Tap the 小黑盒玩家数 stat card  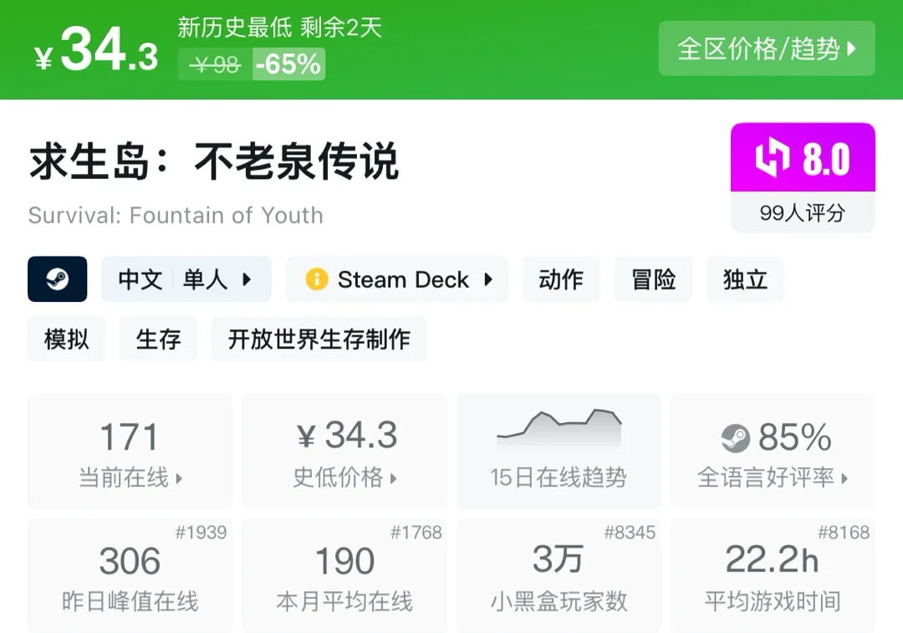[559, 576]
